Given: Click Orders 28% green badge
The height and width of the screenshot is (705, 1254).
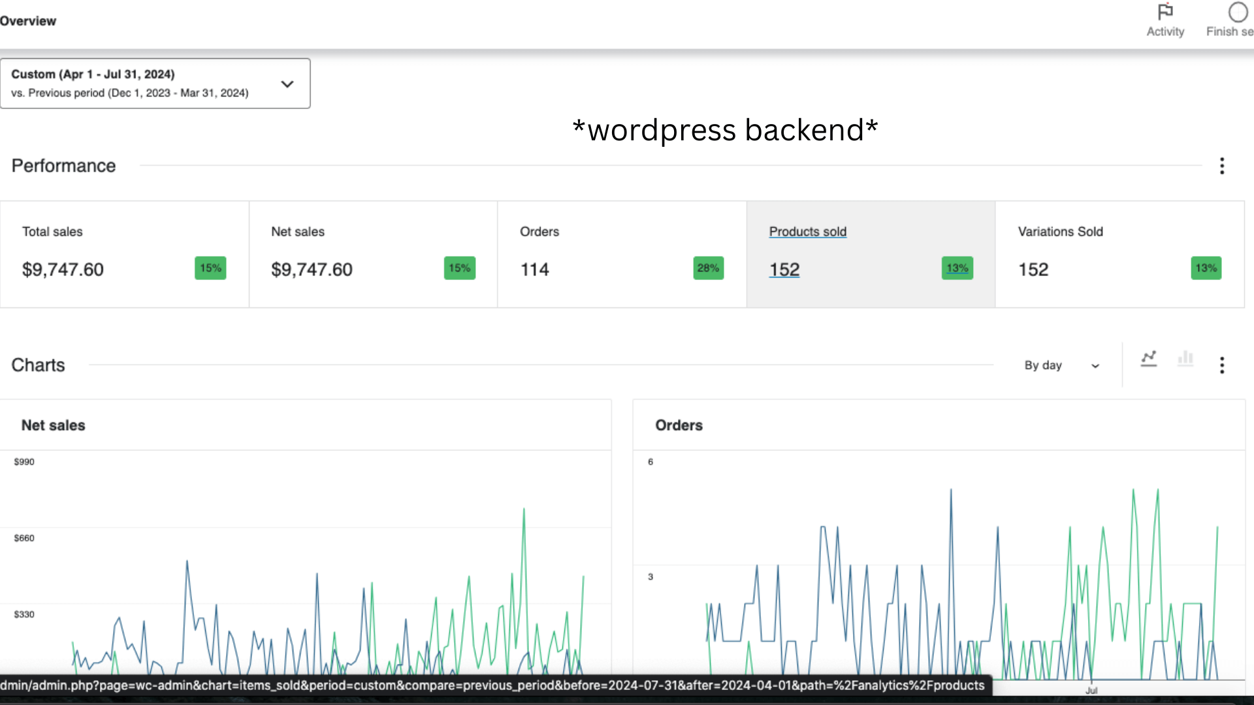Looking at the screenshot, I should point(708,268).
